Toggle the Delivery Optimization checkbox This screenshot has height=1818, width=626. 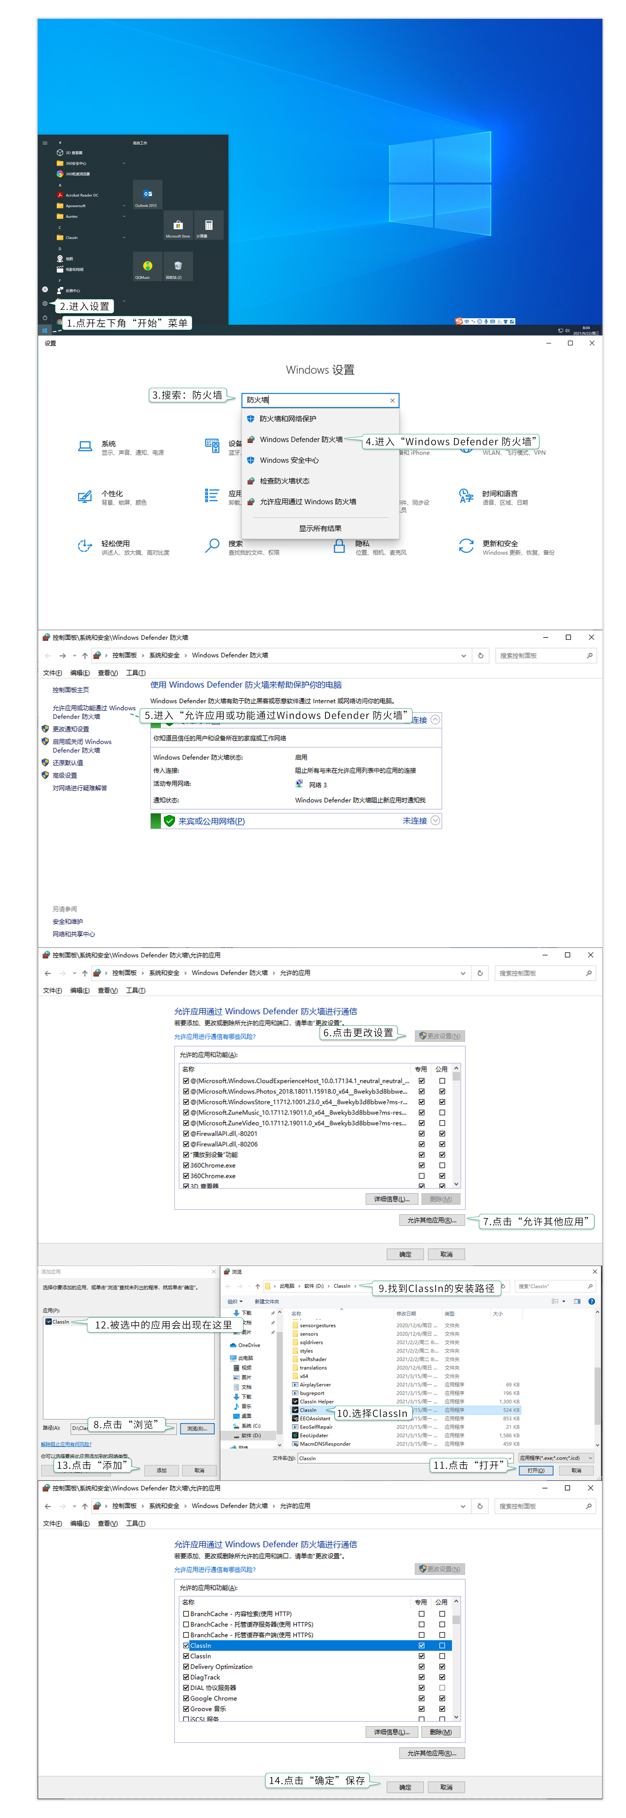click(x=186, y=1666)
